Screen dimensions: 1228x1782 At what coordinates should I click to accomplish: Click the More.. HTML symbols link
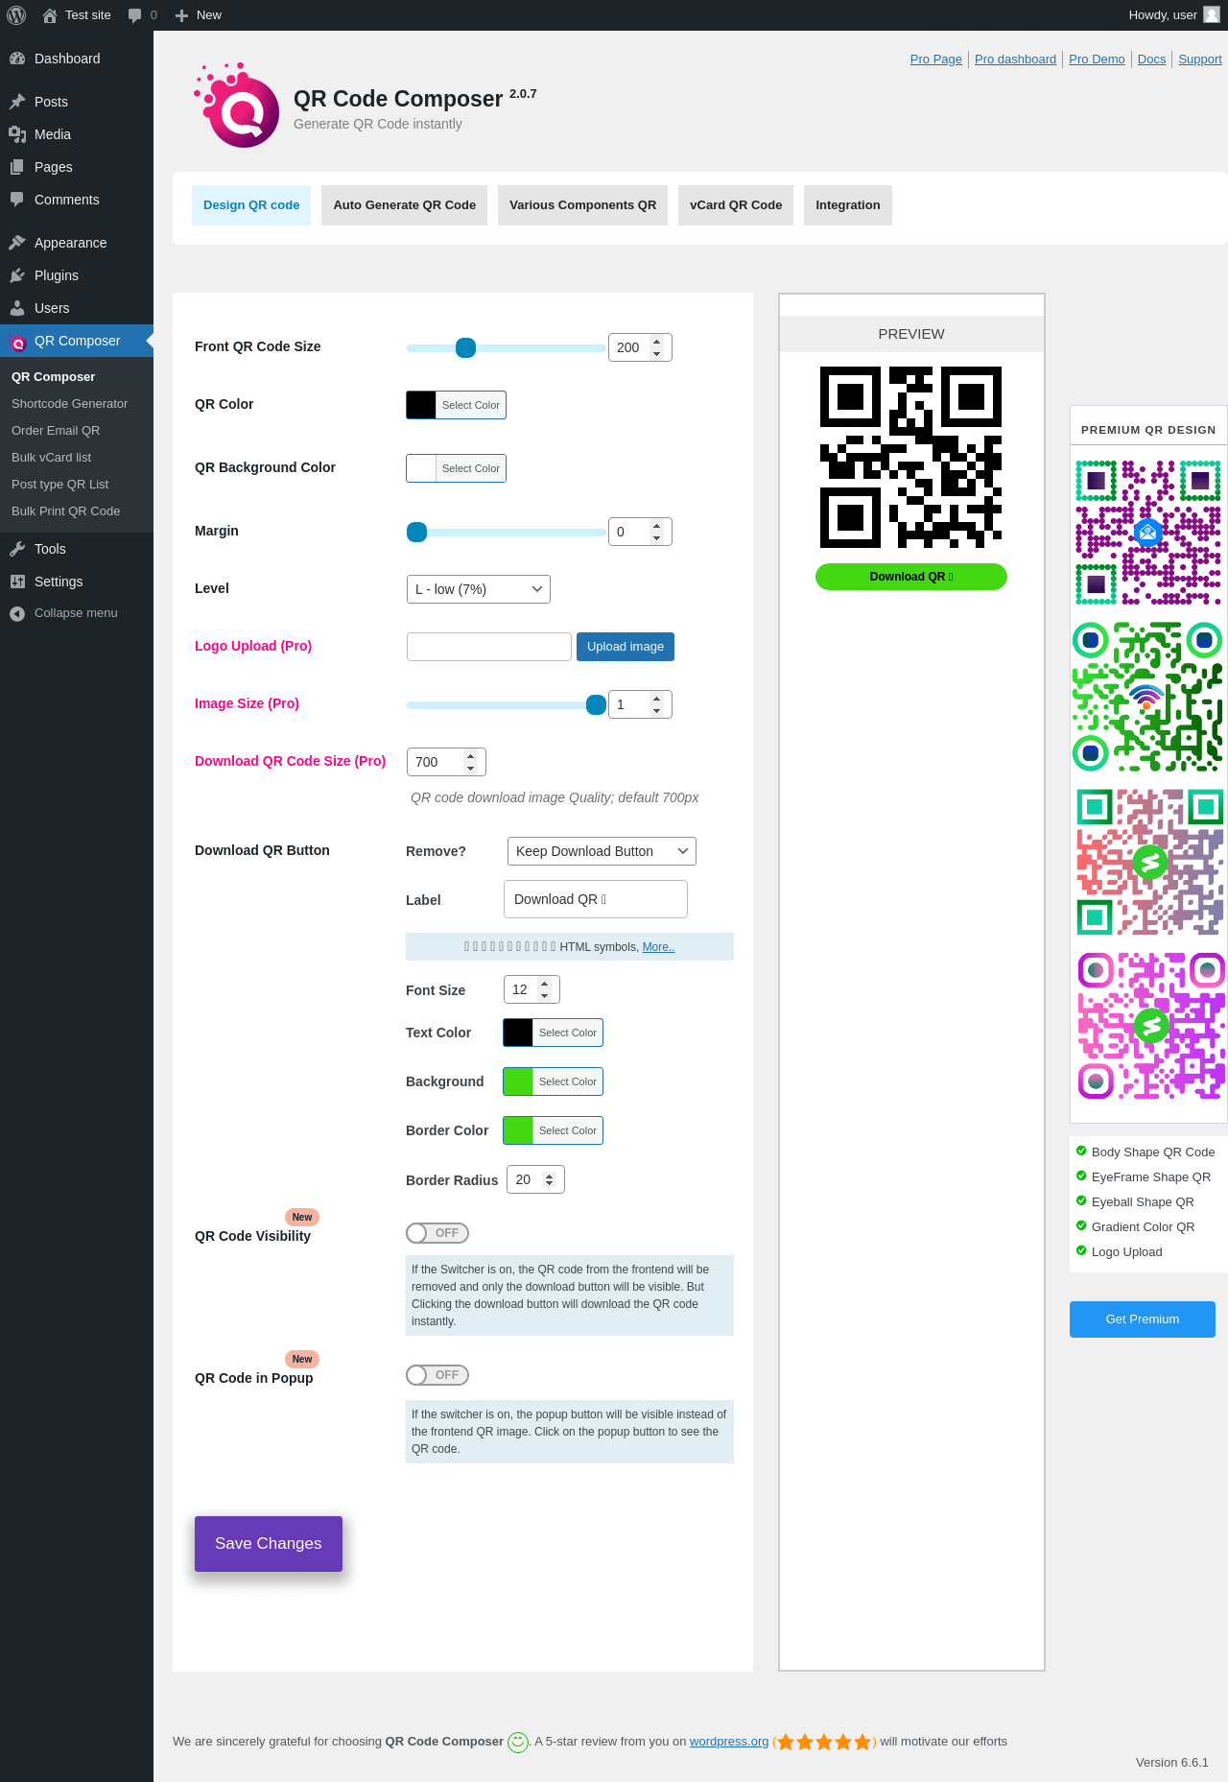[658, 947]
